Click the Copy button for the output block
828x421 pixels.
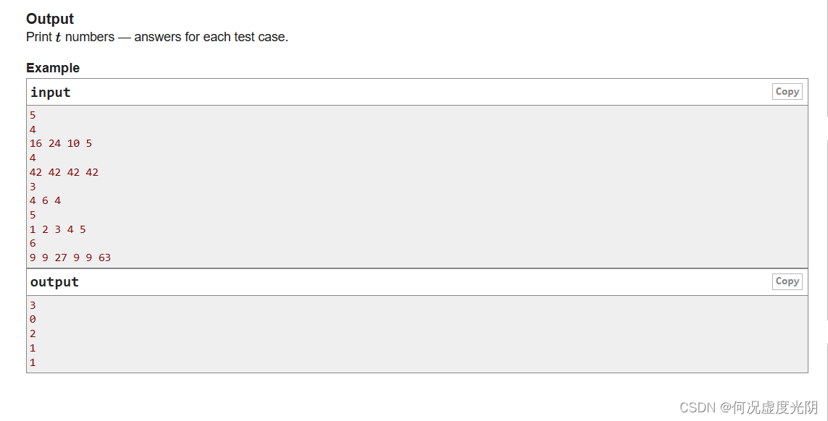[x=787, y=281]
